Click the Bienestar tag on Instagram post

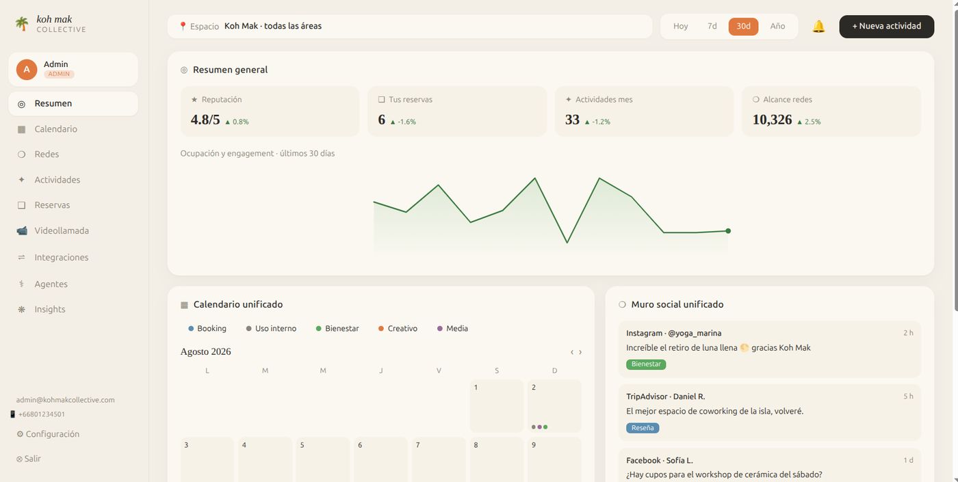click(x=646, y=364)
